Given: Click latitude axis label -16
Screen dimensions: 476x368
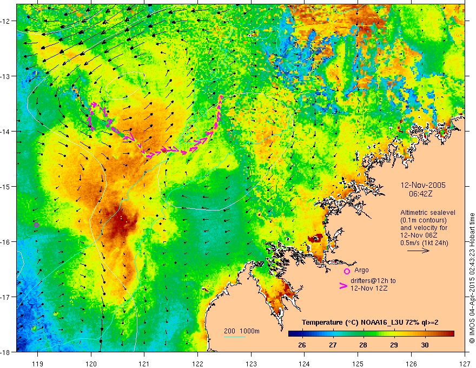Looking at the screenshot, I should coord(5,242).
